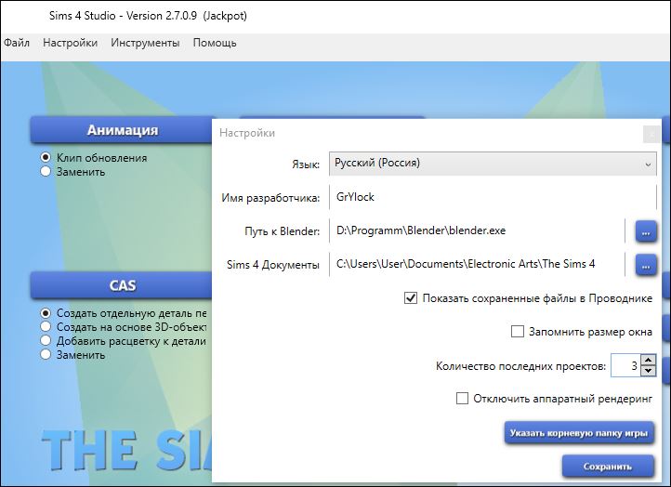Enable Запомнить размер окна checkbox
This screenshot has width=671, height=487.
coord(518,332)
